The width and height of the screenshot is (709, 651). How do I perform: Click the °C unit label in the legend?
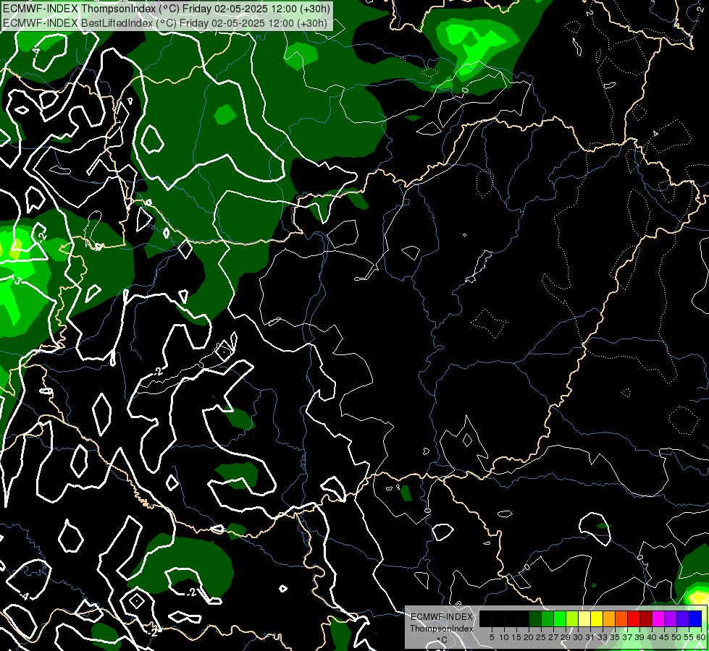442,640
